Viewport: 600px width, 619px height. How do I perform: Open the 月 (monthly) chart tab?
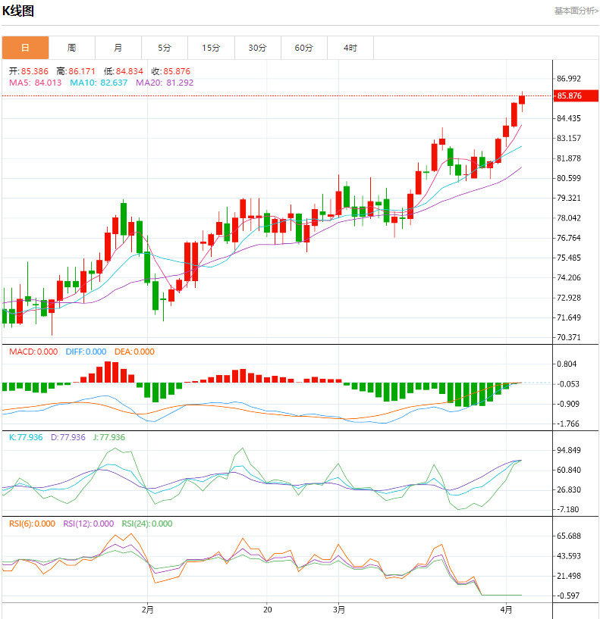(x=118, y=48)
